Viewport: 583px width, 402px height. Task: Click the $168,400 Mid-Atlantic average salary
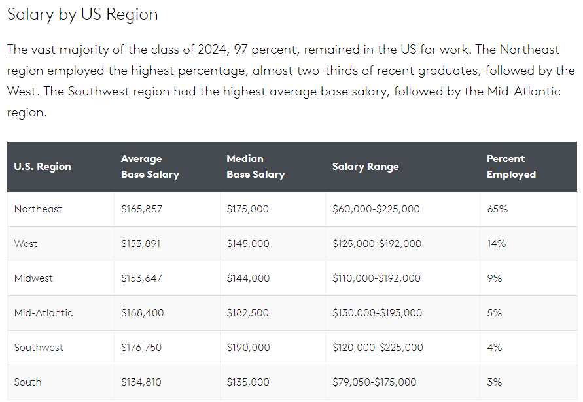(x=142, y=313)
